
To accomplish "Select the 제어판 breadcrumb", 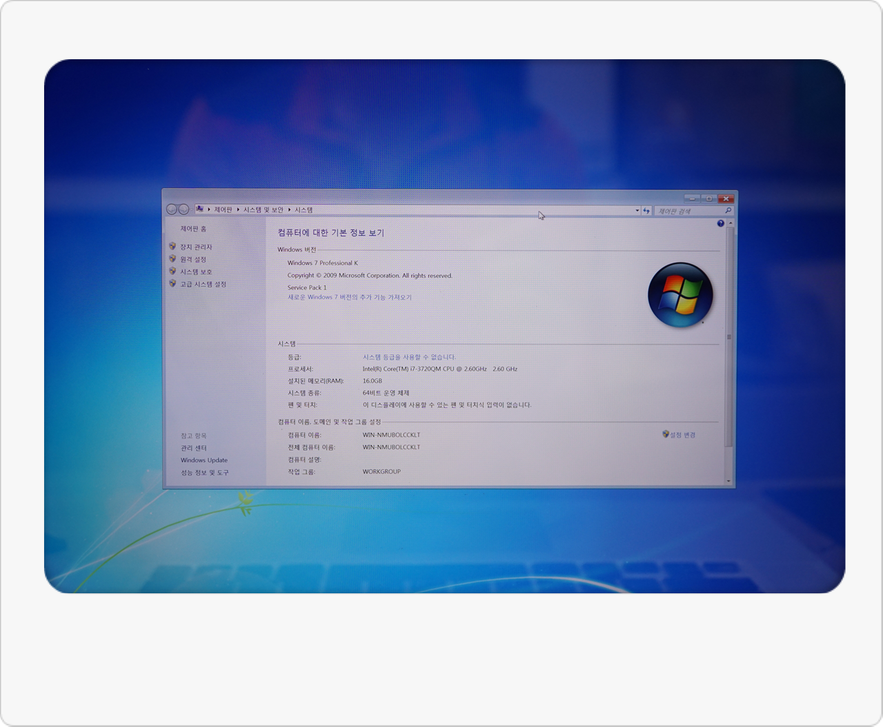I will pos(223,209).
